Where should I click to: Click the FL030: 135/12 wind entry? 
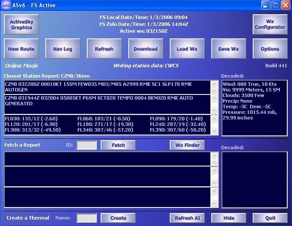click(31, 119)
